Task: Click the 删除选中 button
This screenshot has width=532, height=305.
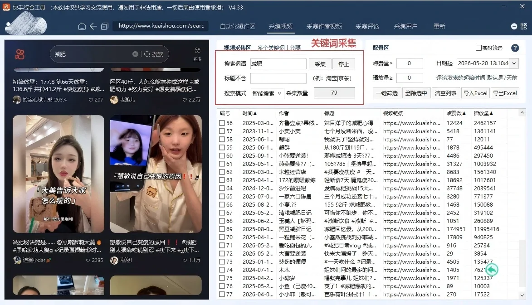Action: 416,93
